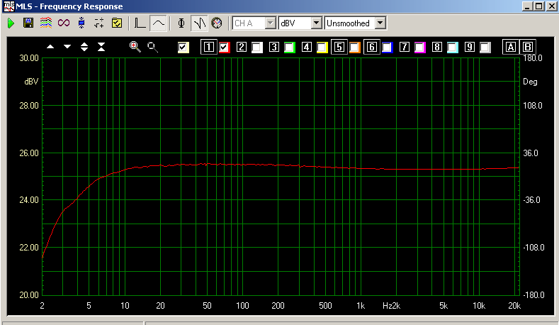Image resolution: width=559 pixels, height=325 pixels.
Task: Click the -180.0 phase scale value
Action: coord(533,295)
